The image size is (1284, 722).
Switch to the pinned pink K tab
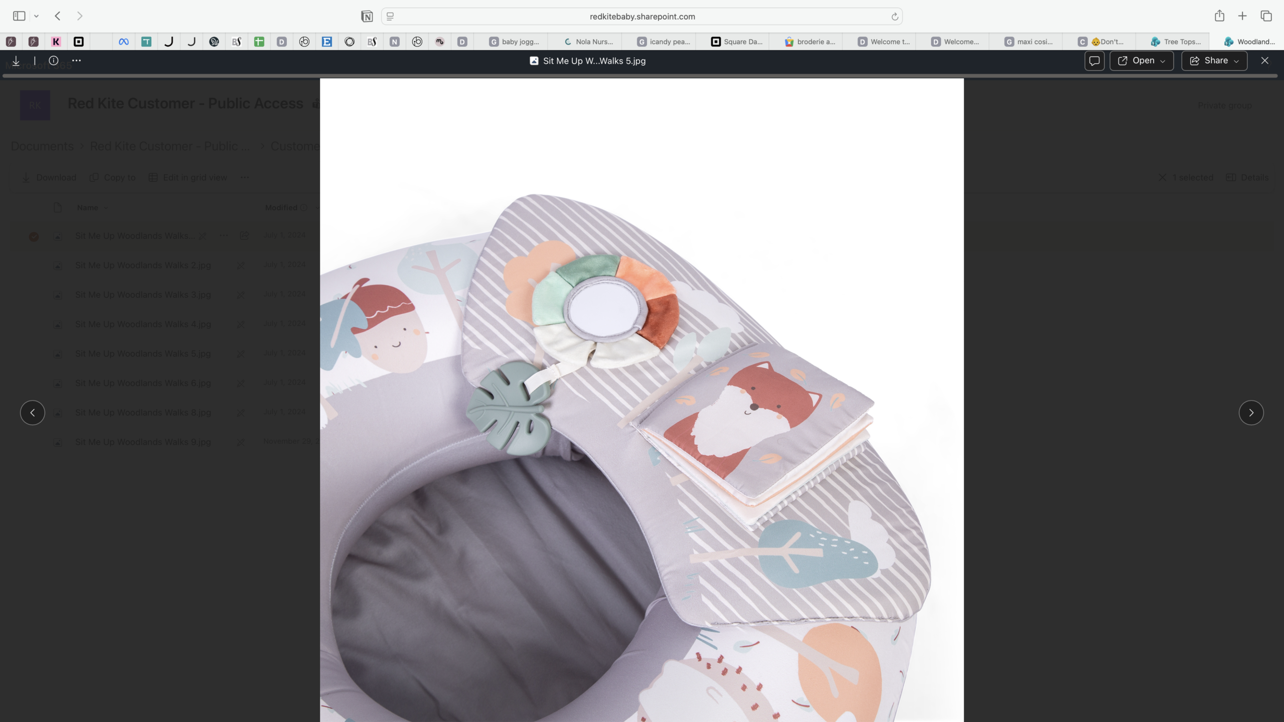coord(56,42)
